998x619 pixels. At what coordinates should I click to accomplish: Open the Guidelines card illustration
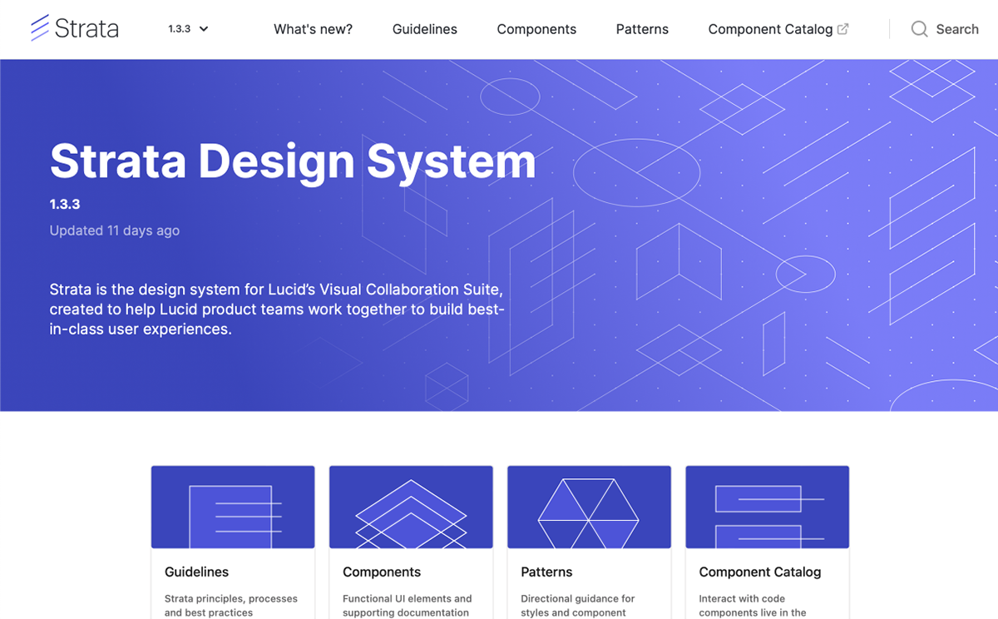233,507
